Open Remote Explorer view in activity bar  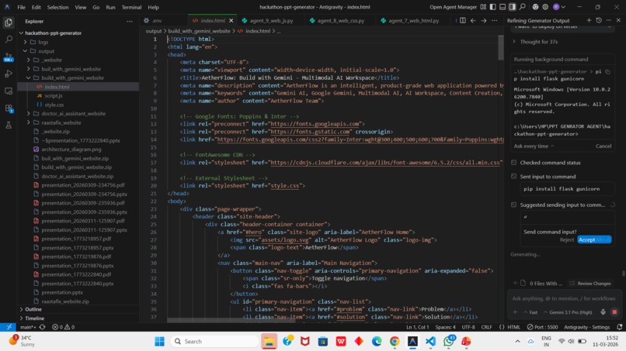click(9, 91)
